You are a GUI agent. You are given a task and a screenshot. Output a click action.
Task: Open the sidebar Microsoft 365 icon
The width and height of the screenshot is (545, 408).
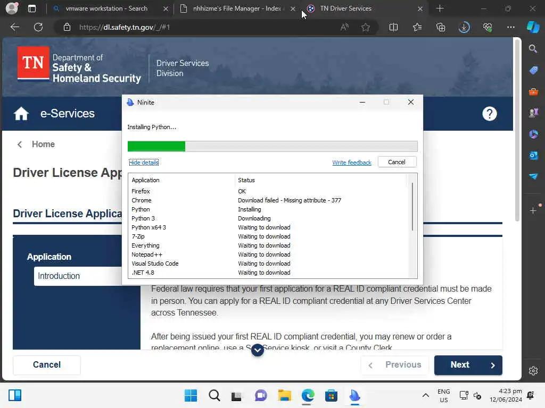533,134
